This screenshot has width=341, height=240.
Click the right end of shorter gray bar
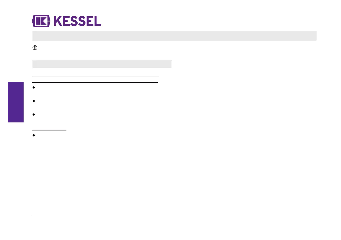click(x=168, y=64)
